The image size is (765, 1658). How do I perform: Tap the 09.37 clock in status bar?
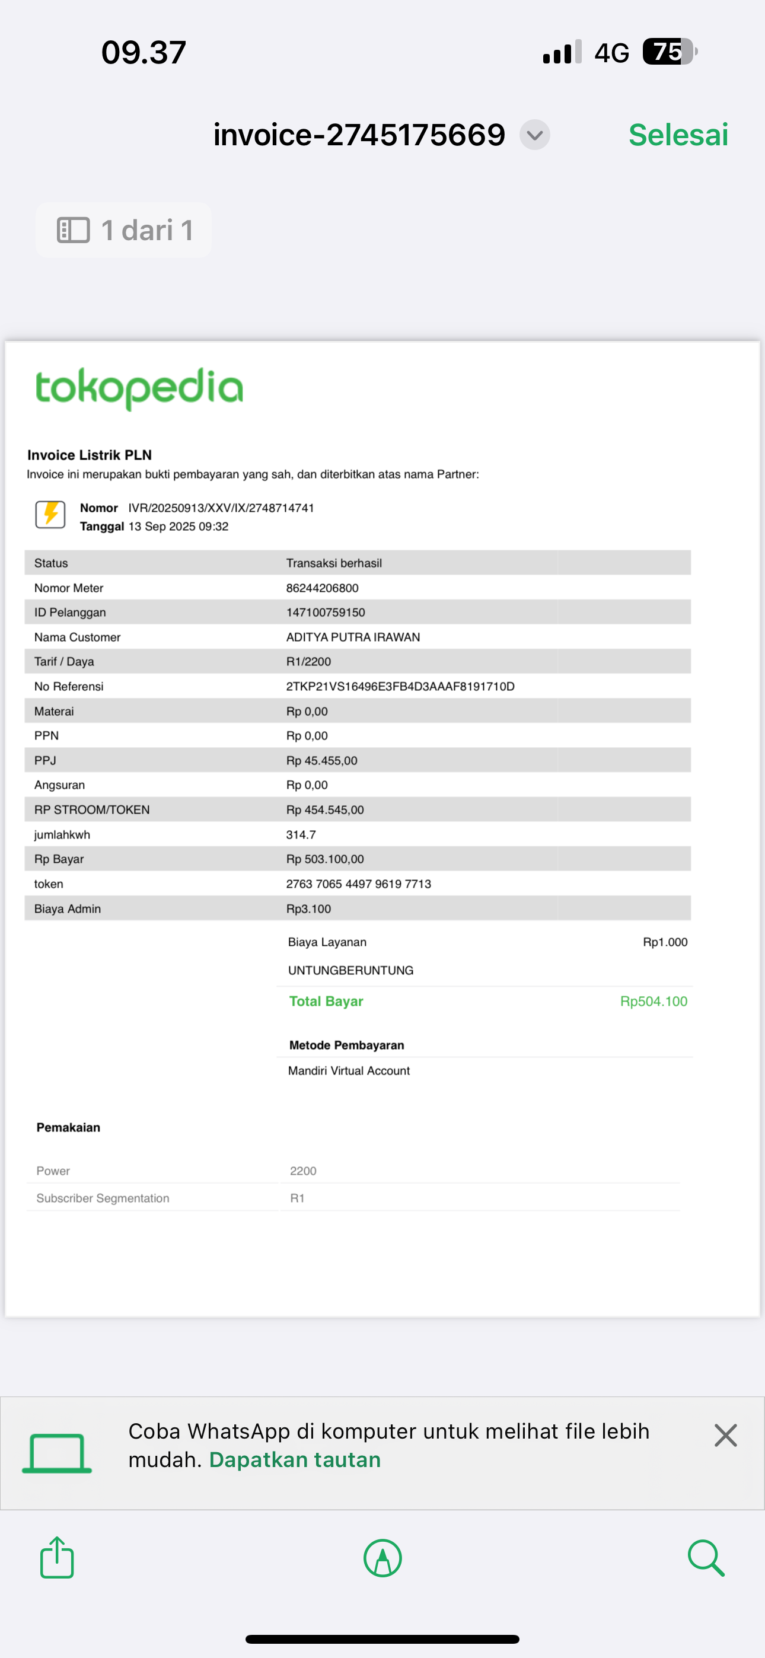pos(144,52)
